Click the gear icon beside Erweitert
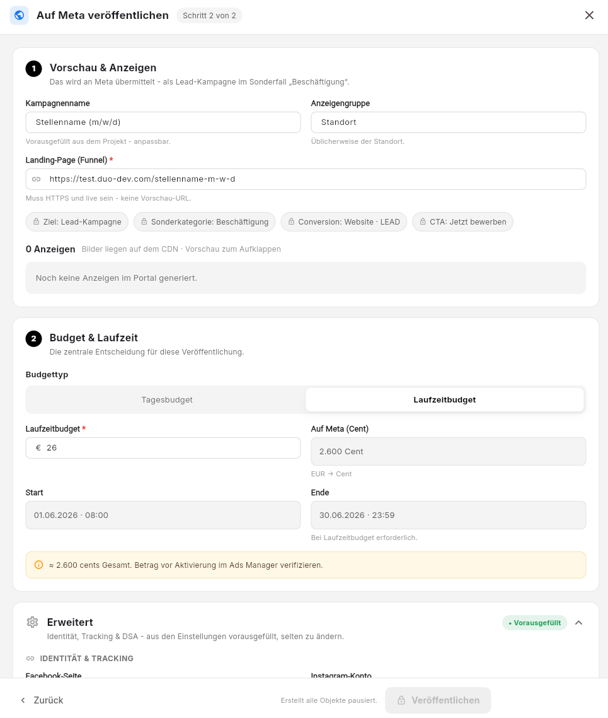Viewport: 608px width, 718px height. click(x=33, y=622)
